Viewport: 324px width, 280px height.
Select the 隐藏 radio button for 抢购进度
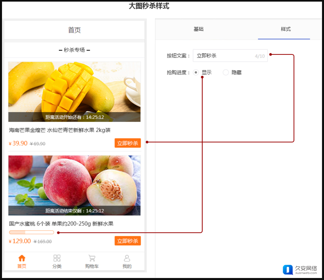coord(225,73)
